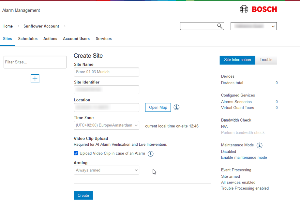
Task: Expand the Arming dropdown
Action: tap(106, 170)
